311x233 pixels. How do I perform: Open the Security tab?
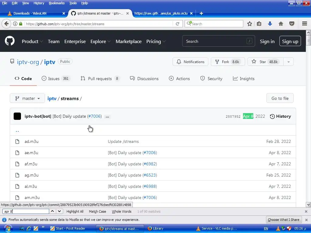tap(211, 79)
